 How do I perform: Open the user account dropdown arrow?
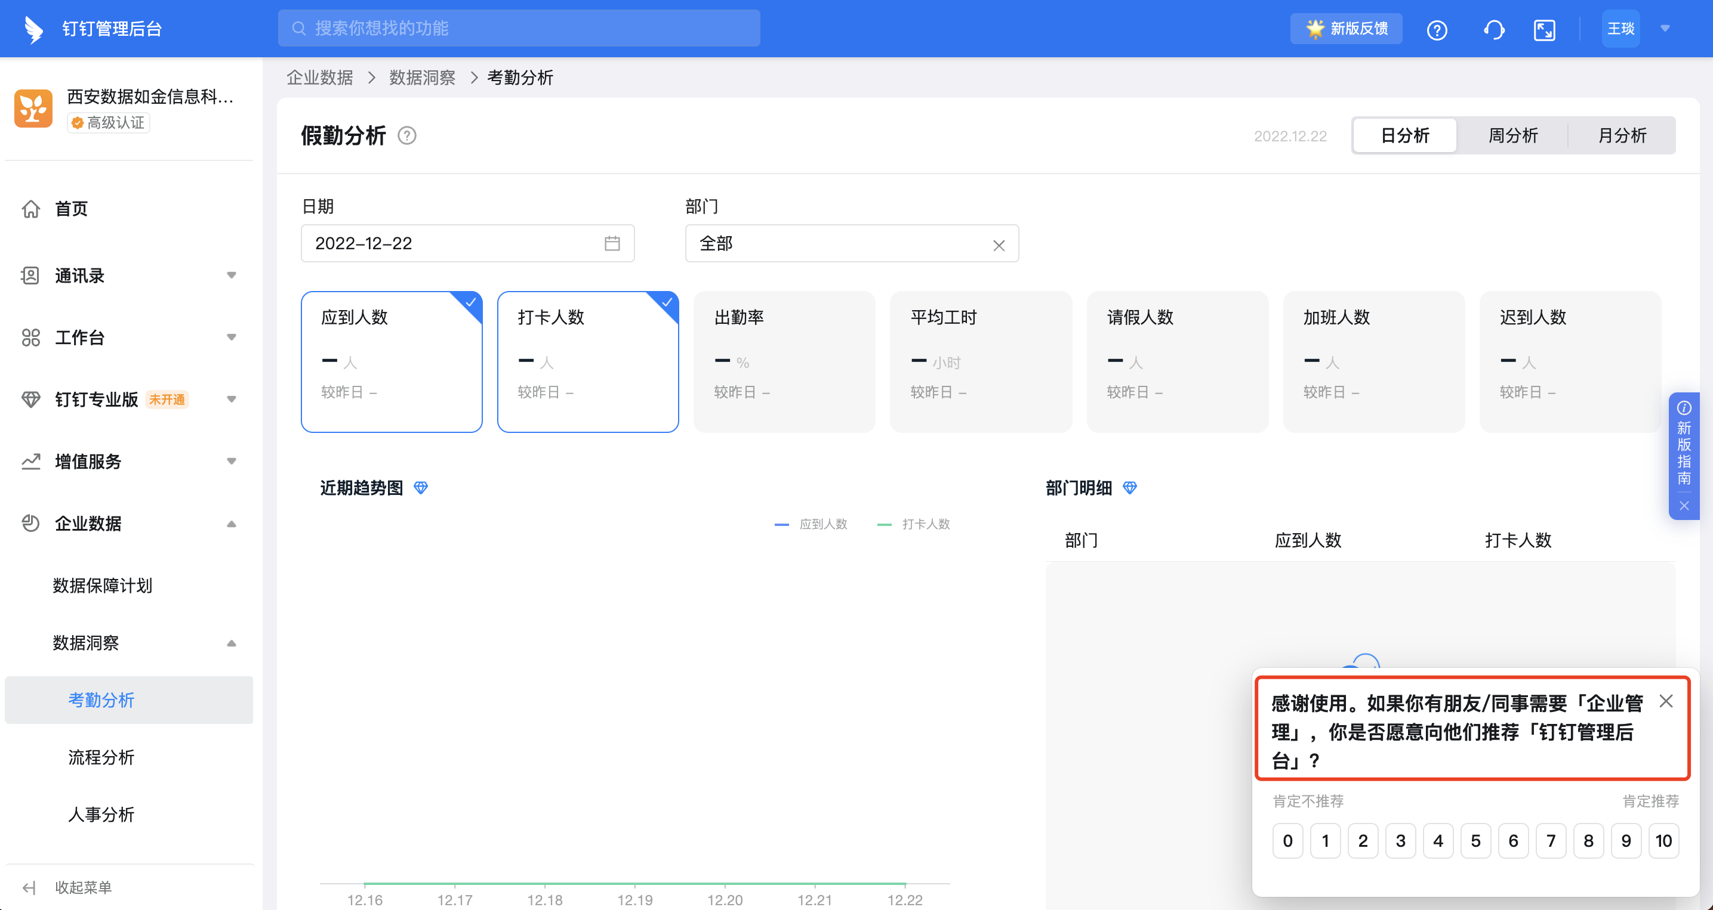pos(1666,29)
